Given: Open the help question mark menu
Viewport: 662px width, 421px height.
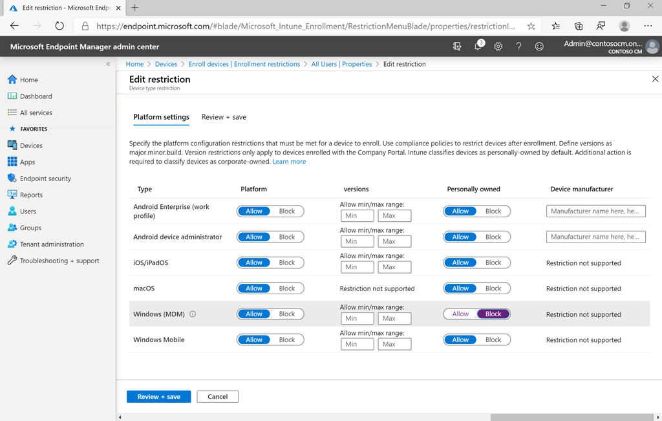Looking at the screenshot, I should pyautogui.click(x=518, y=46).
